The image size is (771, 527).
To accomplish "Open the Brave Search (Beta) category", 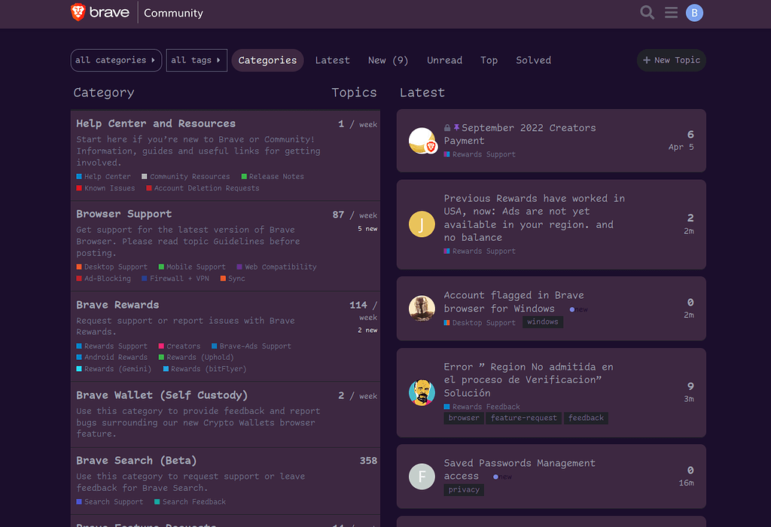I will (136, 460).
